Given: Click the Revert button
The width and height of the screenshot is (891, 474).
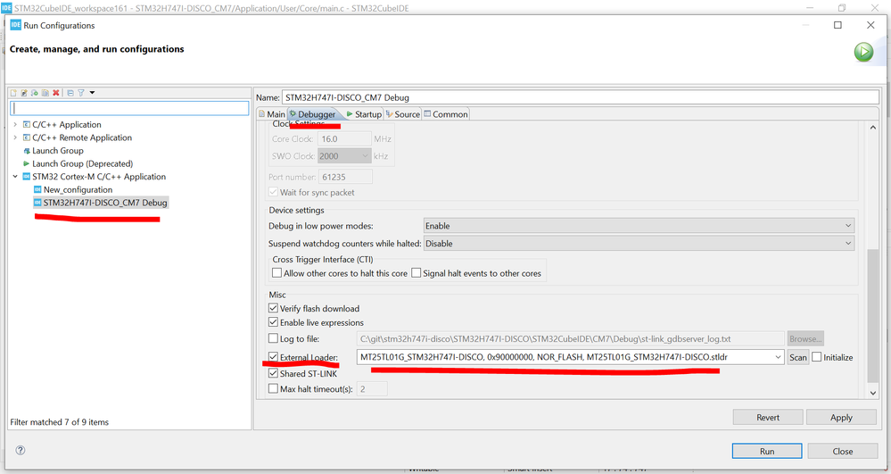Looking at the screenshot, I should pos(768,417).
